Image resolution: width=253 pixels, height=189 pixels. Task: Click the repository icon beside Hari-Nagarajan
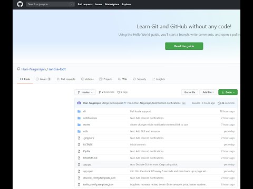pyautogui.click(x=18, y=69)
